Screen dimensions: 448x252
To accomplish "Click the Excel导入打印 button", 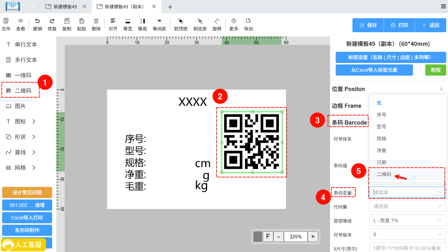I will click(27, 218).
